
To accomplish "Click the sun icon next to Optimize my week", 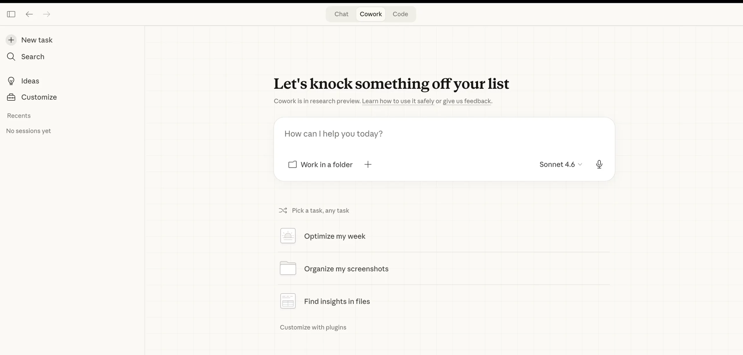I will coord(288,236).
